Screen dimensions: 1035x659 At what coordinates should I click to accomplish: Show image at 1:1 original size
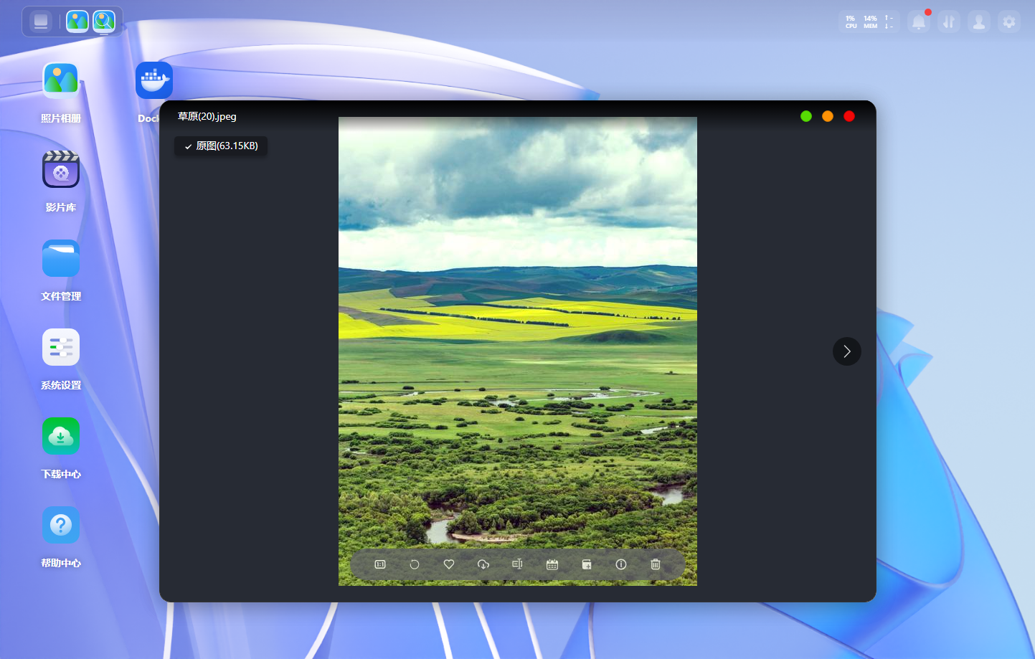click(380, 564)
